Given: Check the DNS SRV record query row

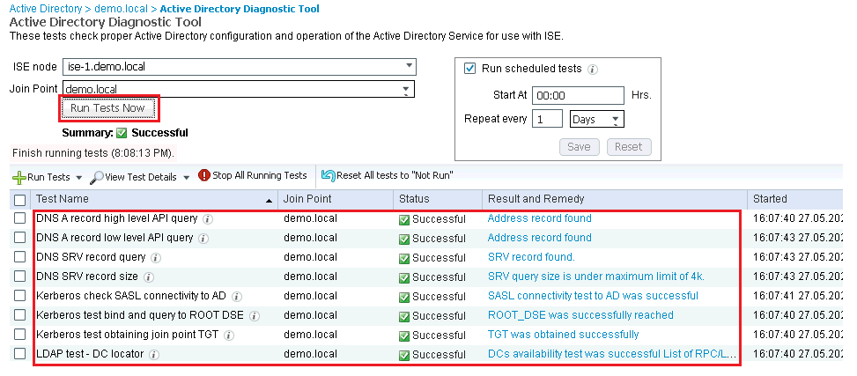Looking at the screenshot, I should point(19,257).
